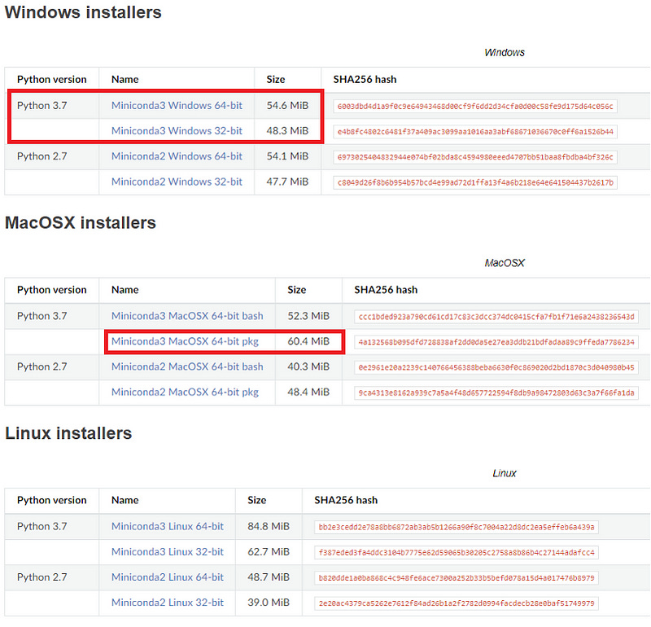Viewport: 651px width, 627px height.
Task: Open the Miniconda2 Windows 32-bit link
Action: coord(177,182)
